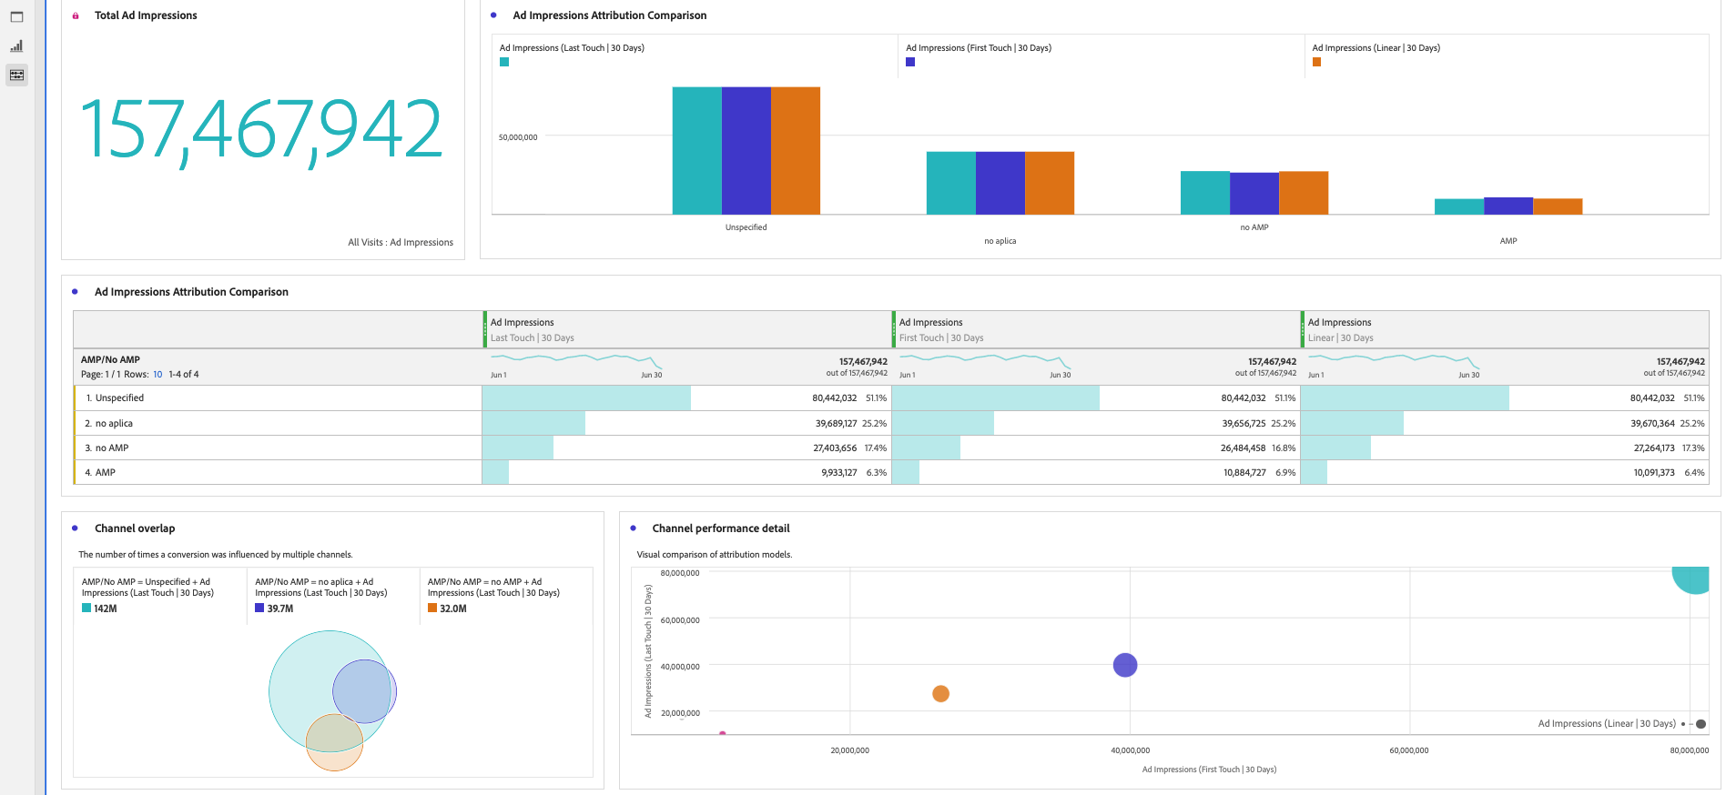Screen dimensions: 1726x795
Task: Toggle the orange Linear legend swatch
Action: click(1316, 62)
